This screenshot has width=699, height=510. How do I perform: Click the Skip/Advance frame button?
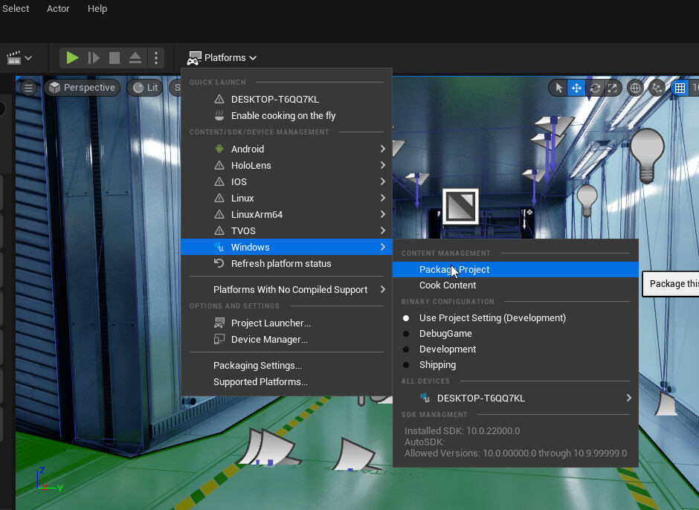[x=94, y=58]
